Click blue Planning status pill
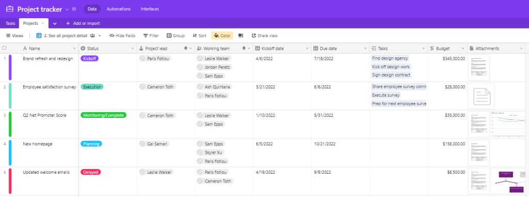This screenshot has height=197, width=529. [91, 144]
